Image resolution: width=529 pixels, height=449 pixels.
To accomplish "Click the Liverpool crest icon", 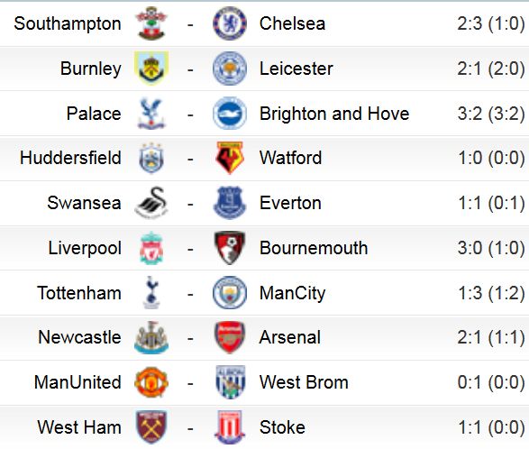I will [151, 248].
